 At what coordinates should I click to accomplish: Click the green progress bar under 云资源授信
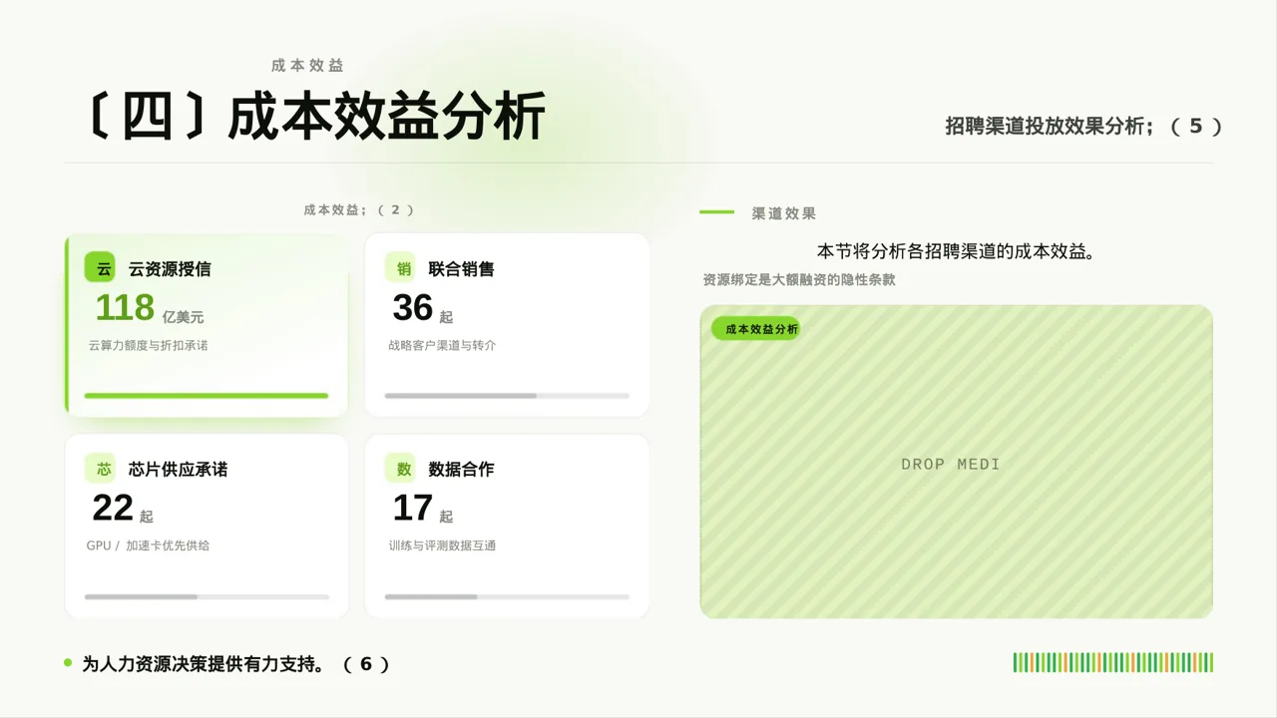click(207, 396)
